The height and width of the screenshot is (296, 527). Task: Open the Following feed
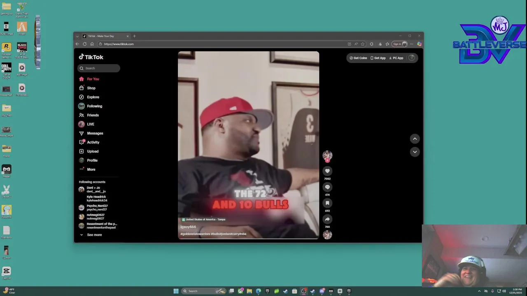click(x=91, y=106)
